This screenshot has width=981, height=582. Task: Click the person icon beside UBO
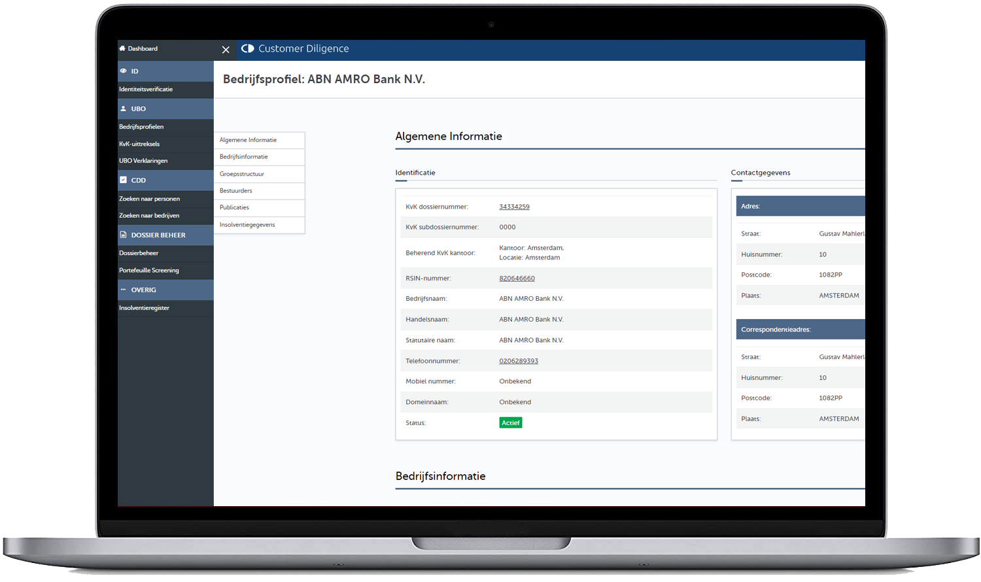click(123, 109)
